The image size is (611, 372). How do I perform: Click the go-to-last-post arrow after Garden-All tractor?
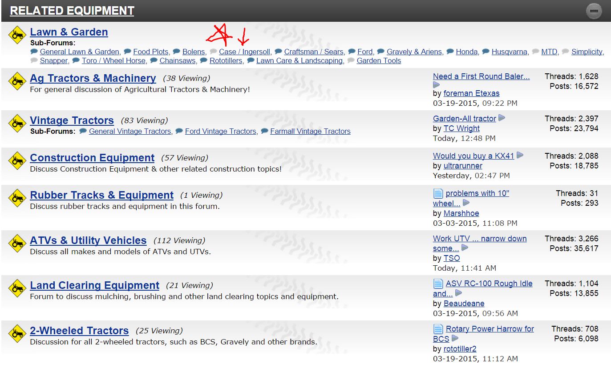(502, 118)
